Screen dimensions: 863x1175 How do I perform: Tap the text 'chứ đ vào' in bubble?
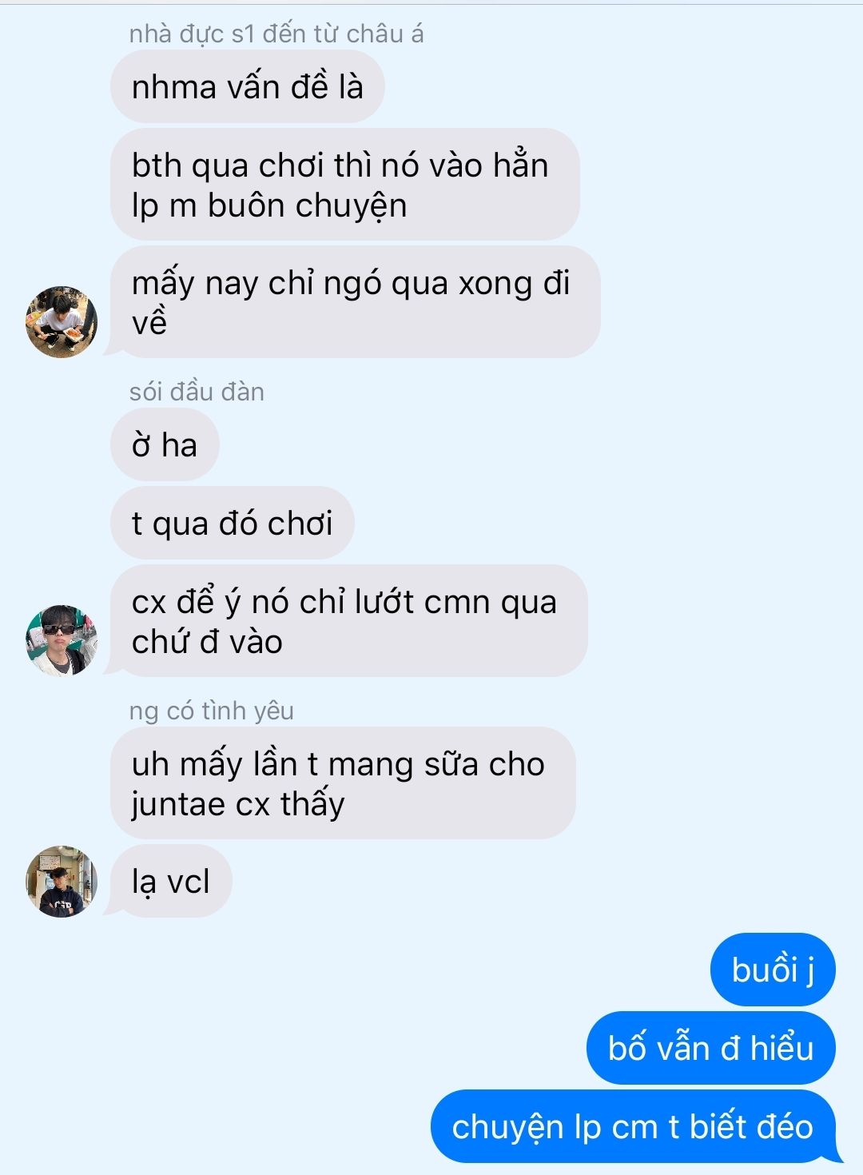coord(207,642)
